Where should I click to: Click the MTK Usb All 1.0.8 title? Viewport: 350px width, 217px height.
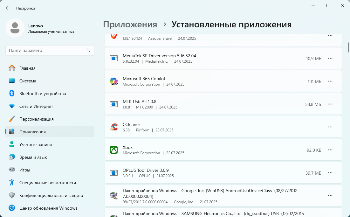coord(140,101)
